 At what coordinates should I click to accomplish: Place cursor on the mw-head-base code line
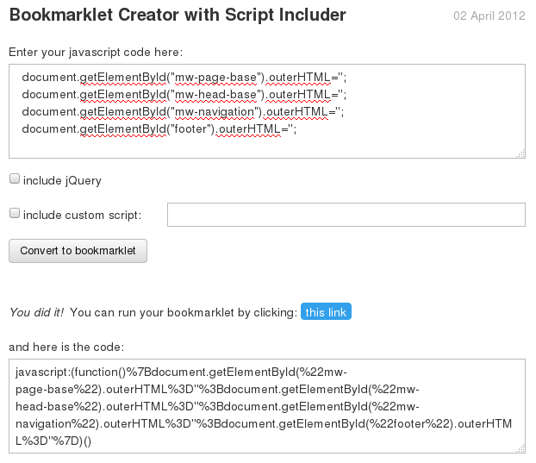(184, 95)
